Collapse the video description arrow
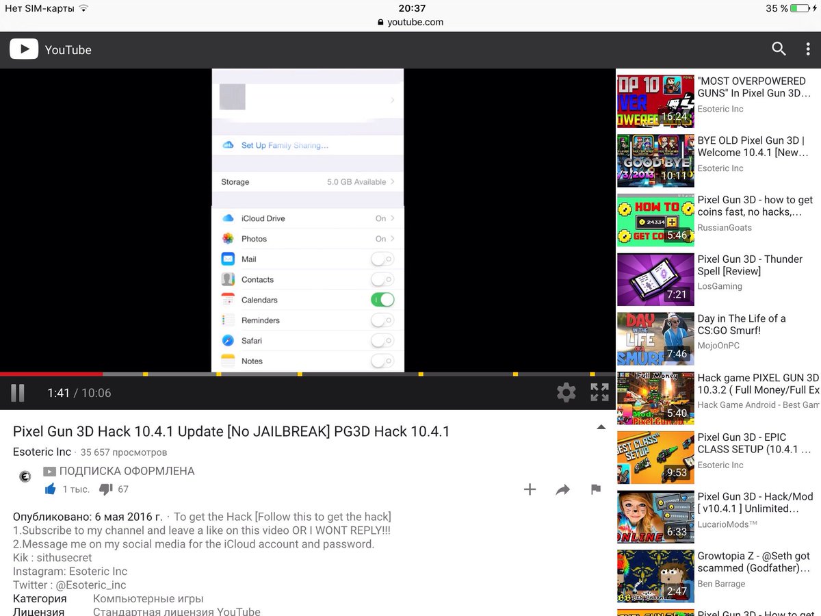The height and width of the screenshot is (616, 821). [x=601, y=427]
